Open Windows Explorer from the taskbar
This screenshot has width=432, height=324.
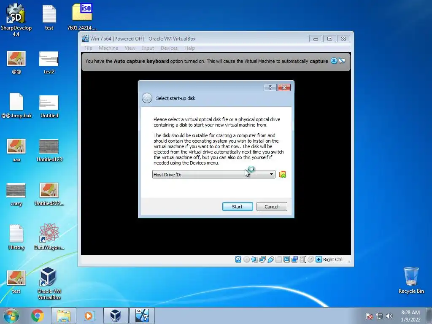[x=64, y=316]
